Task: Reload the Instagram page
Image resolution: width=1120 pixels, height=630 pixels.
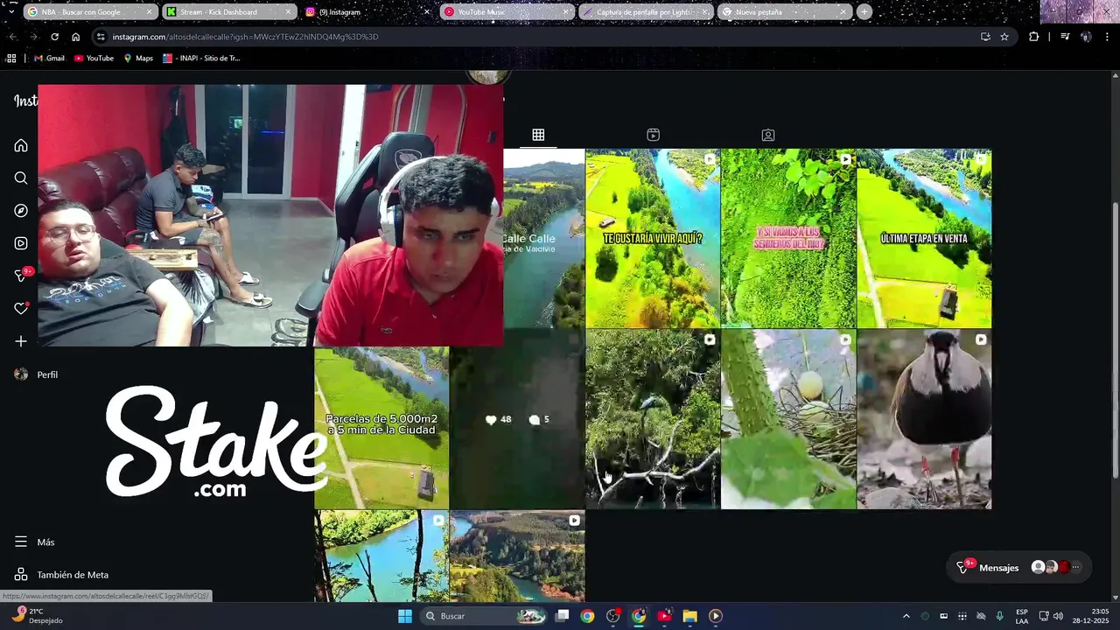Action: coord(54,37)
